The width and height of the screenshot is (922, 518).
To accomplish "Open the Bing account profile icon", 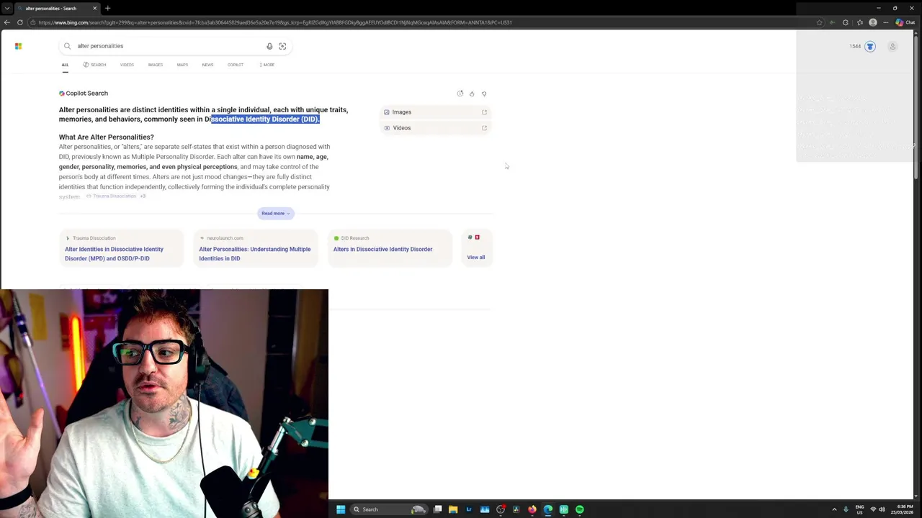I will coord(892,47).
